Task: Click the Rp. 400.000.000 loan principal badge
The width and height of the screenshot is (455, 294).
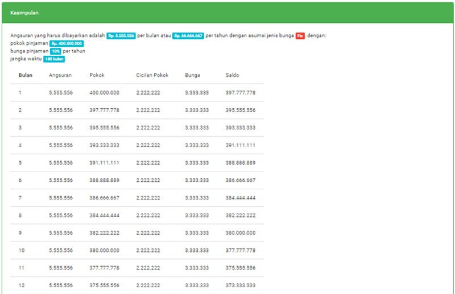Action: 67,43
